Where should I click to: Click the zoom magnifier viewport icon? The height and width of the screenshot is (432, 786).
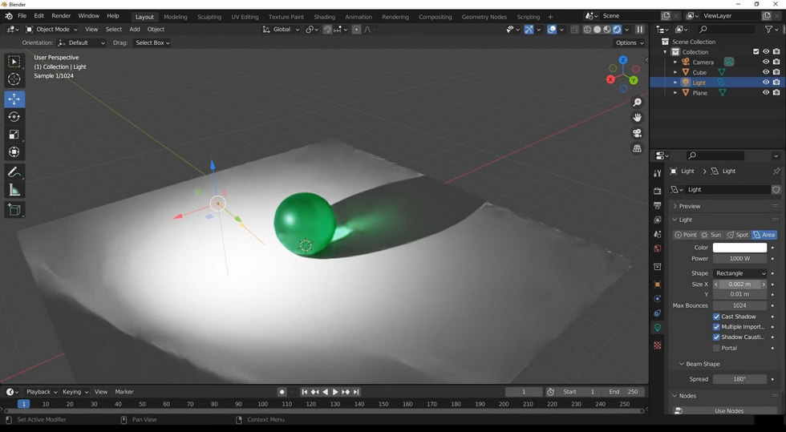click(638, 103)
